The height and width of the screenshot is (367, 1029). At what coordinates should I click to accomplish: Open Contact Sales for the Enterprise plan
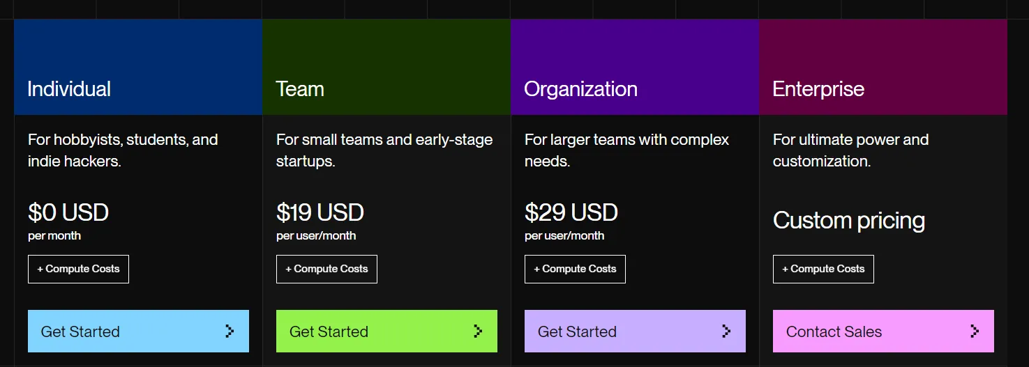point(882,331)
